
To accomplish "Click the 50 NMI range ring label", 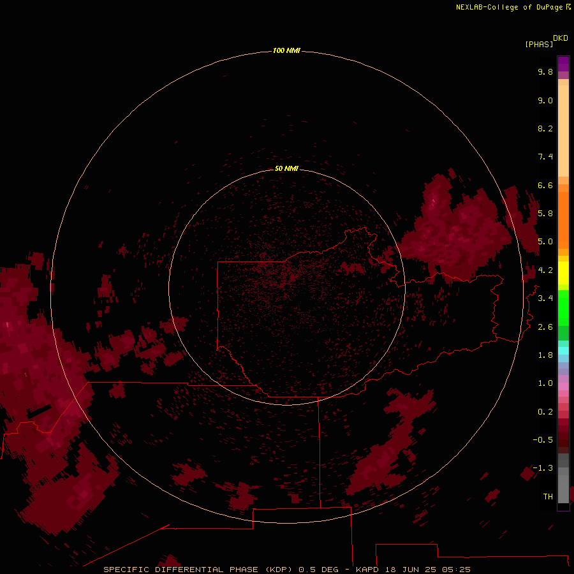I will pos(286,168).
